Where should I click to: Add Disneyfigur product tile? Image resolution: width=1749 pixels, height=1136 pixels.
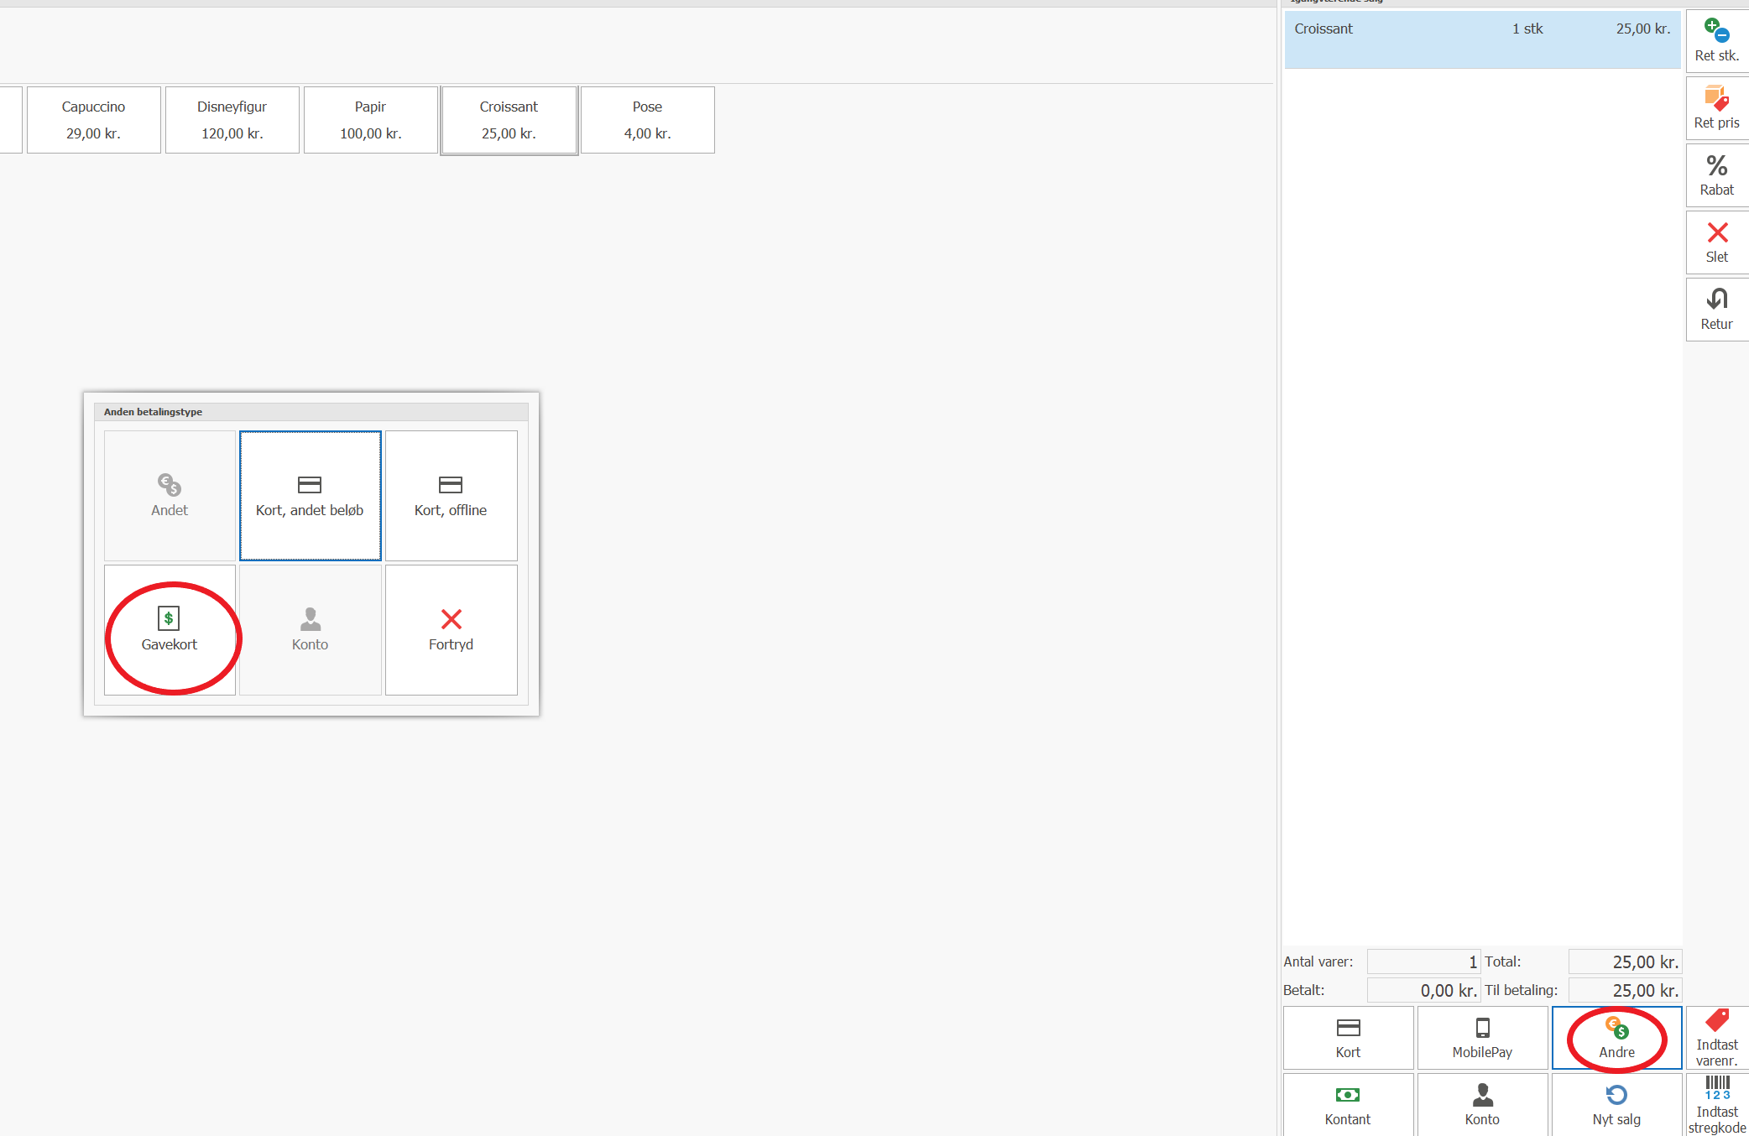[x=232, y=120]
